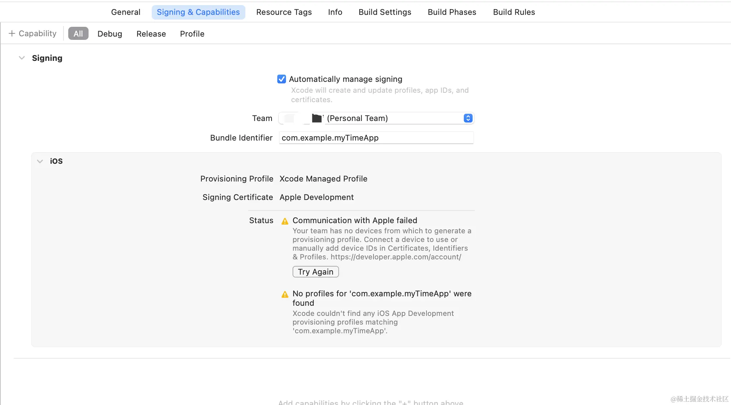Select the Signing & Capabilities tab
Viewport: 731px width, 405px height.
tap(198, 12)
